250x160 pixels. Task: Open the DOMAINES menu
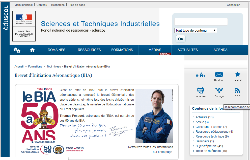(57, 50)
